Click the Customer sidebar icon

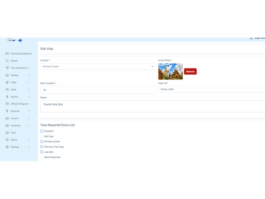[7, 125]
